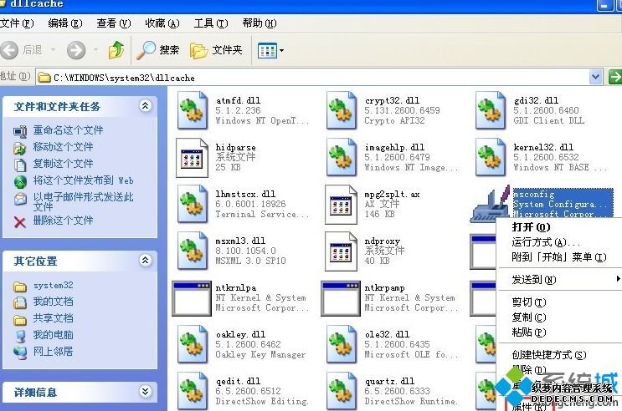Open the Search (搜索) toolbar button
622x411 pixels.
coord(158,50)
